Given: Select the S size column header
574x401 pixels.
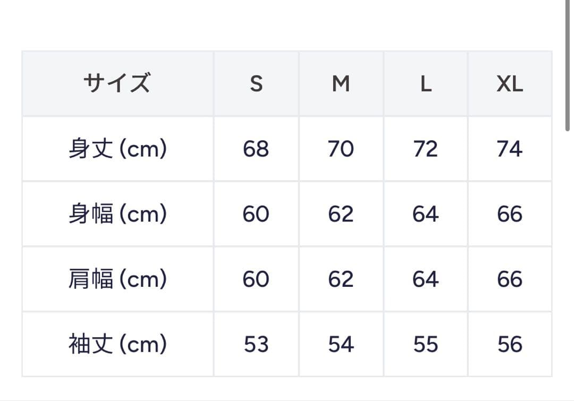Looking at the screenshot, I should (x=256, y=84).
